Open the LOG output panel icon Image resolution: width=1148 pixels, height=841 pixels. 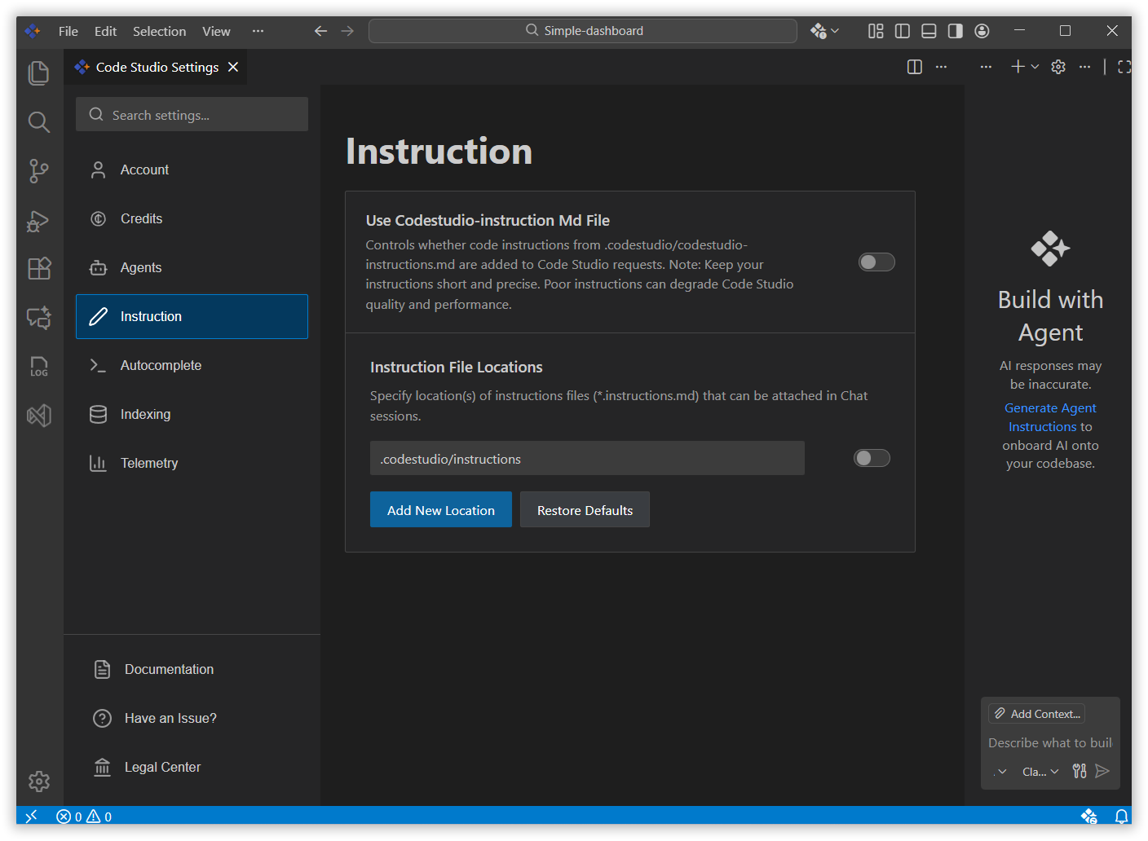pos(38,366)
